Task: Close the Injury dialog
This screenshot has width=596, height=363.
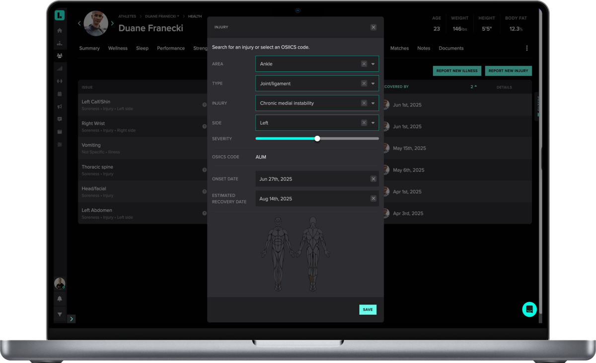Action: coord(373,27)
